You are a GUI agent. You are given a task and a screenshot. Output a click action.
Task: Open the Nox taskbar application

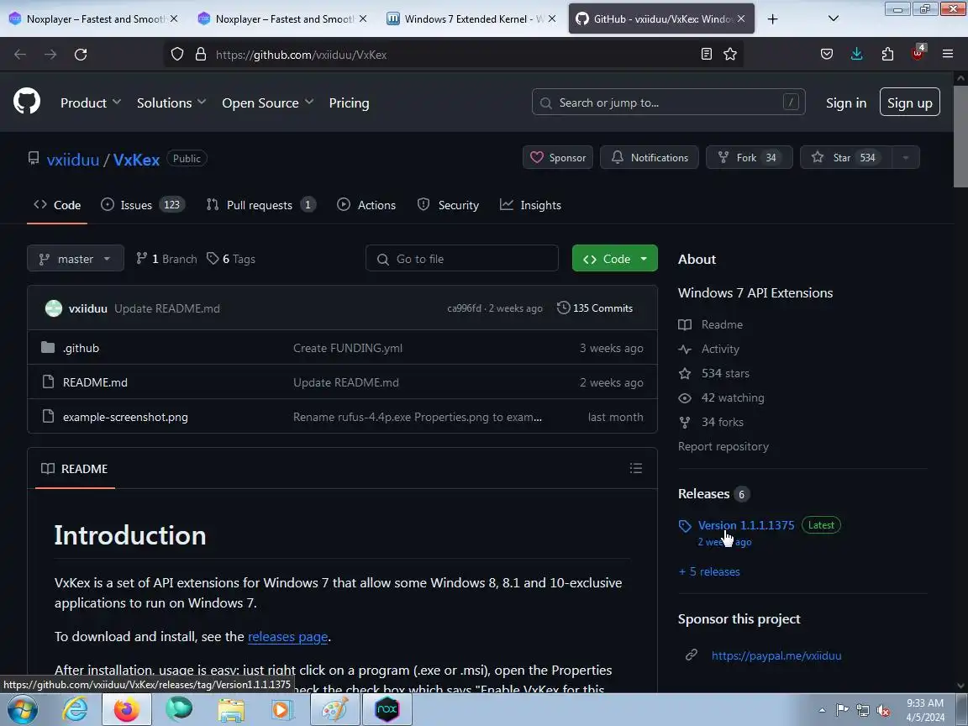tap(387, 710)
